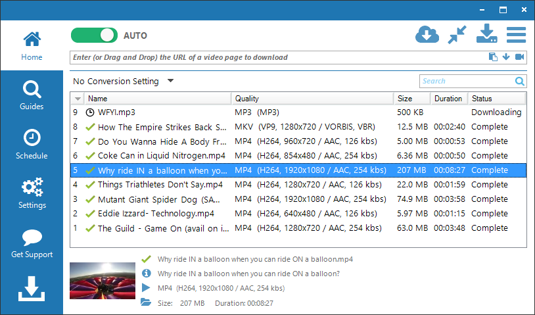The image size is (535, 315).
Task: Click the checkmark of Things Triathletes Don't Say
Action: (x=90, y=185)
